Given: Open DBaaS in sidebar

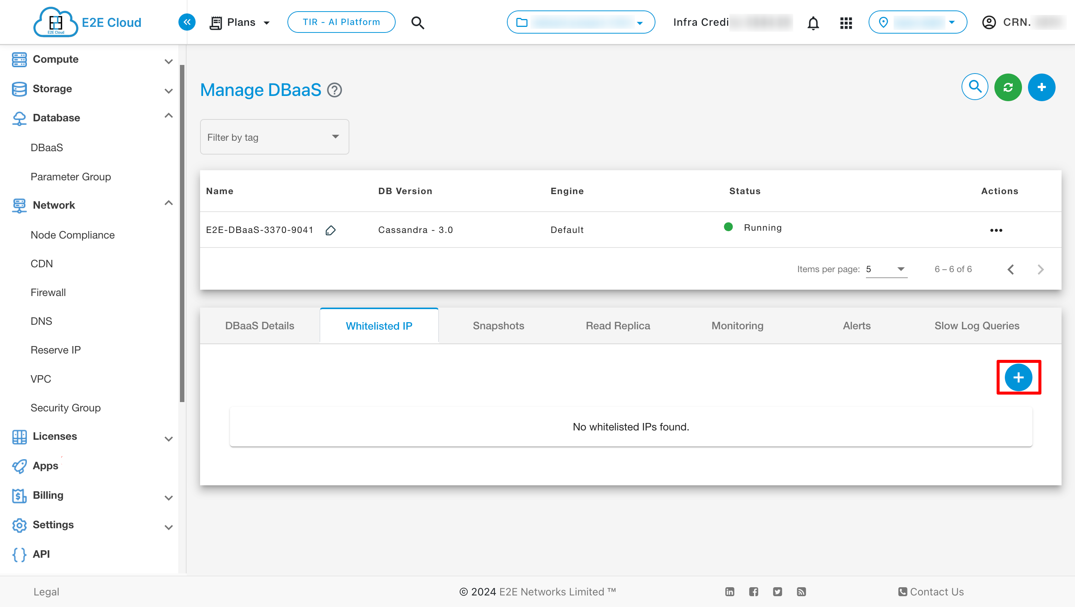Looking at the screenshot, I should tap(47, 147).
